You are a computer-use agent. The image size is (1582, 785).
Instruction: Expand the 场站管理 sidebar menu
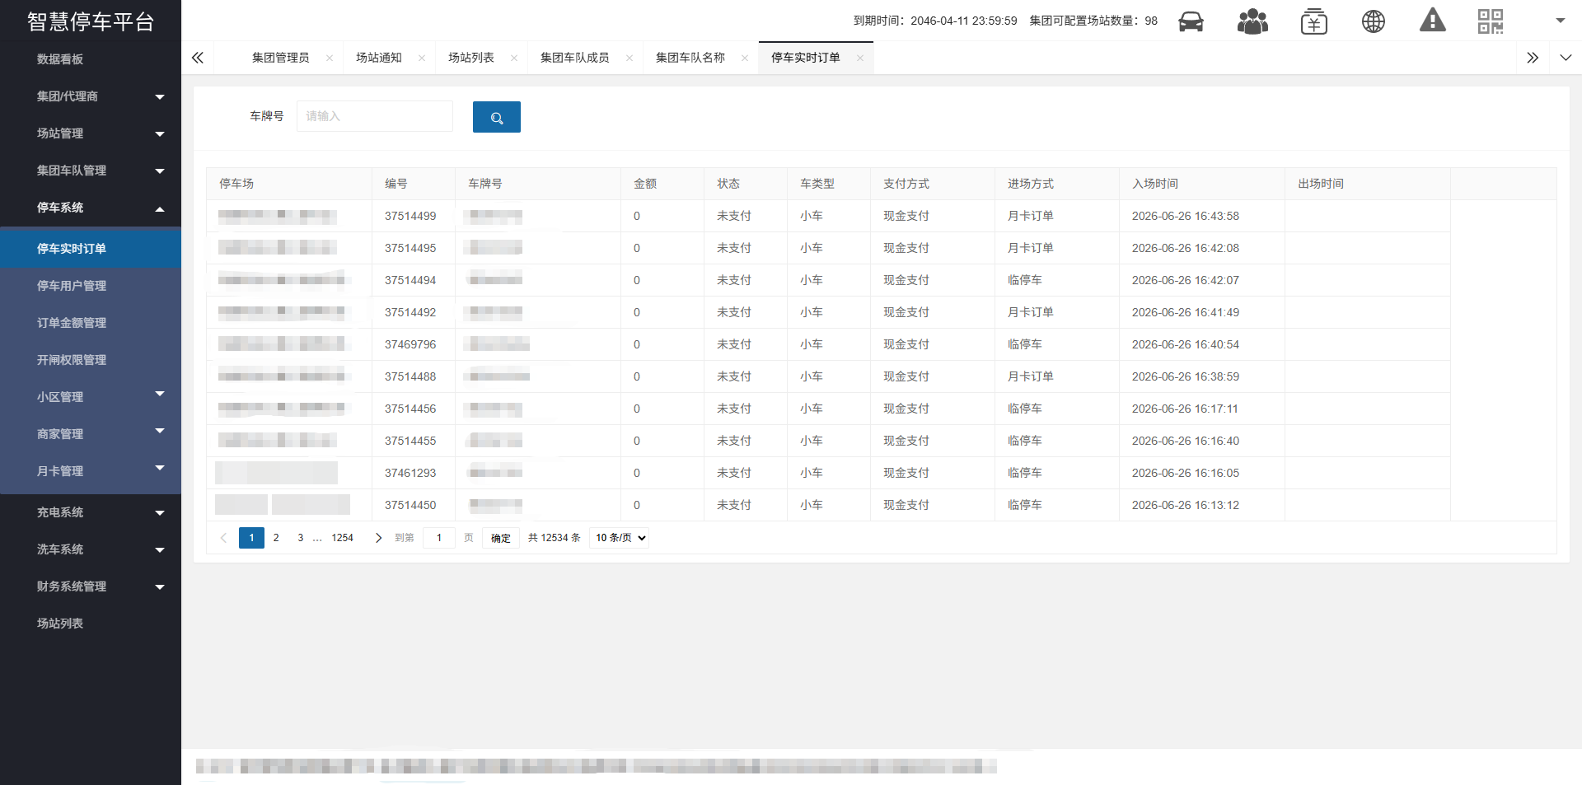tap(91, 133)
